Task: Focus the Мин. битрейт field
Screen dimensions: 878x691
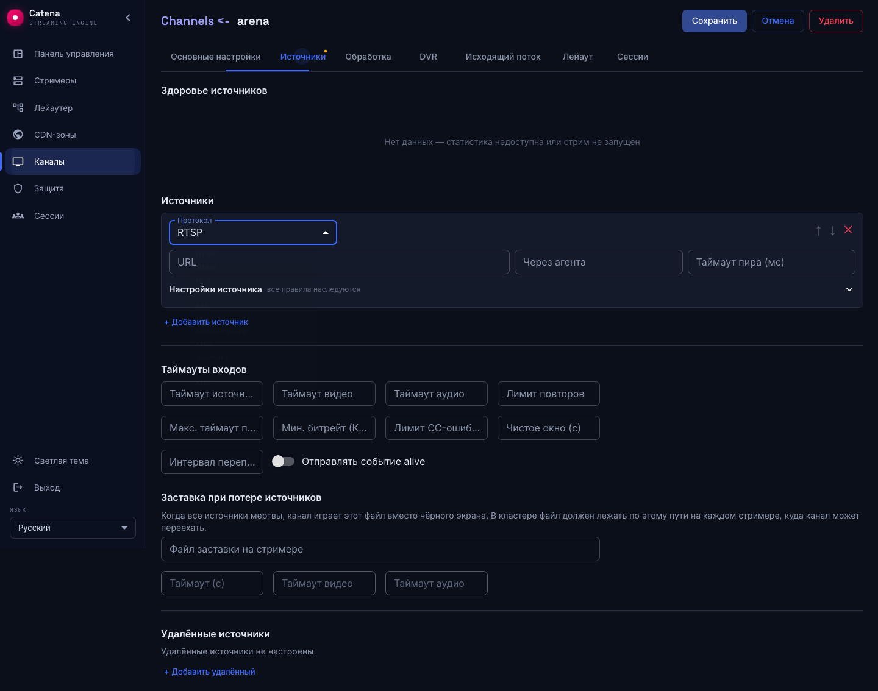Action: (x=324, y=428)
